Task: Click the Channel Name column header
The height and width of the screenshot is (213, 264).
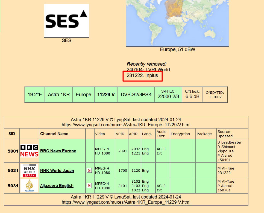Action: (54, 134)
